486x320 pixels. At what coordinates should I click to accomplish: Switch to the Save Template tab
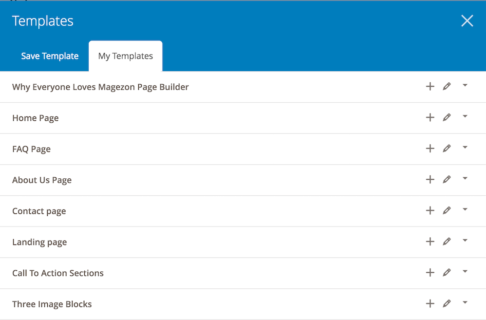click(x=50, y=56)
